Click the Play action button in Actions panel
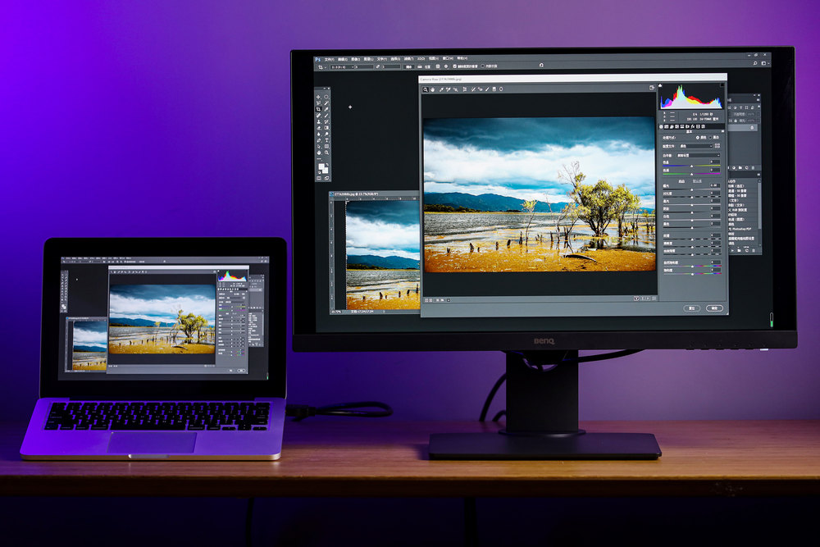Image resolution: width=820 pixels, height=547 pixels. click(732, 250)
